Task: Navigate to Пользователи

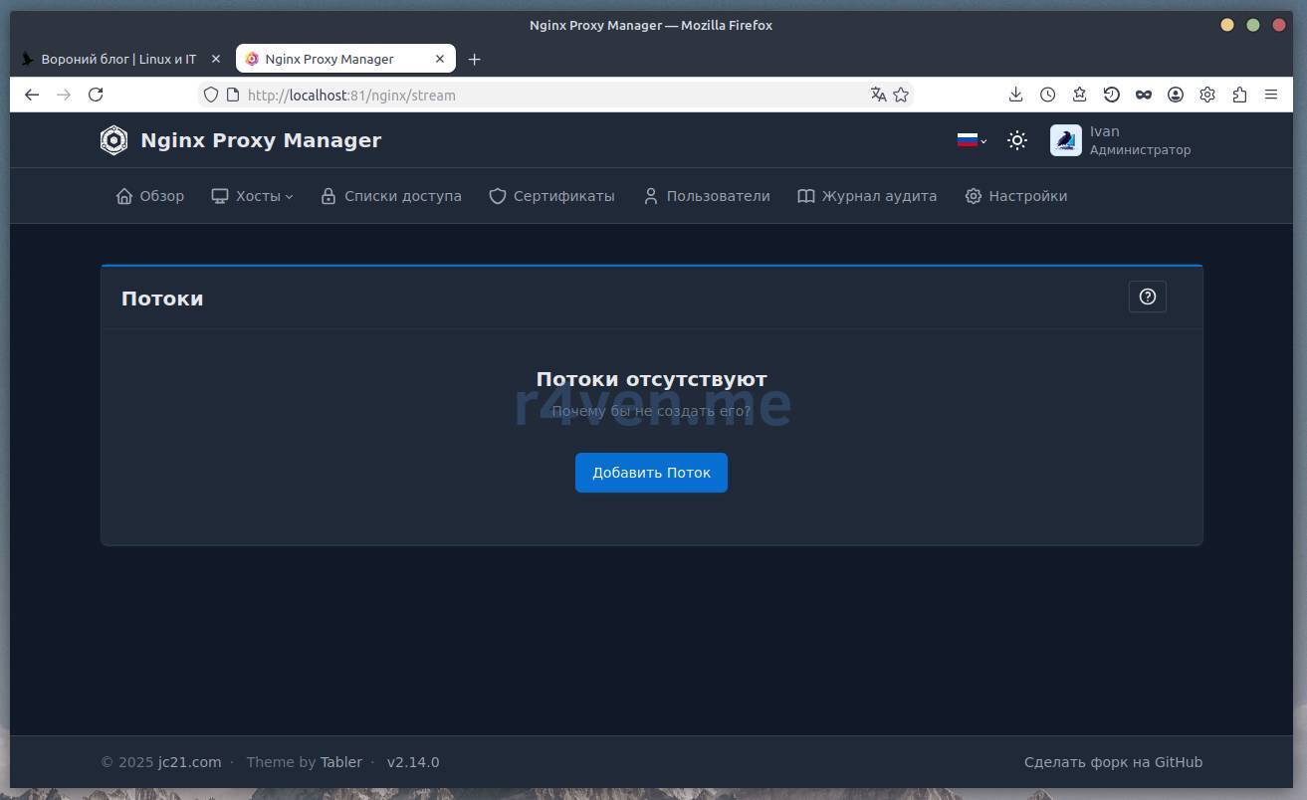Action: [706, 196]
